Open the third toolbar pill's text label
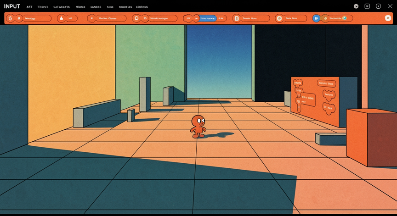 (x=108, y=18)
